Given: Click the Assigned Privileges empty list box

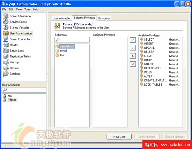Looking at the screenshot, I should [110, 82].
